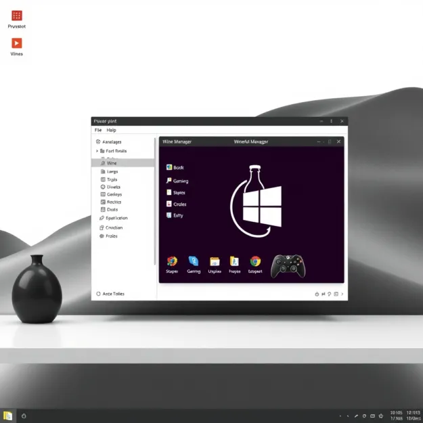
Task: Click the game controller image
Action: tap(288, 266)
